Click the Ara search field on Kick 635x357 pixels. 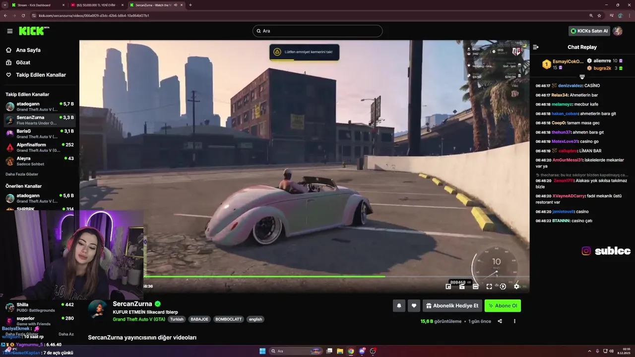317,31
